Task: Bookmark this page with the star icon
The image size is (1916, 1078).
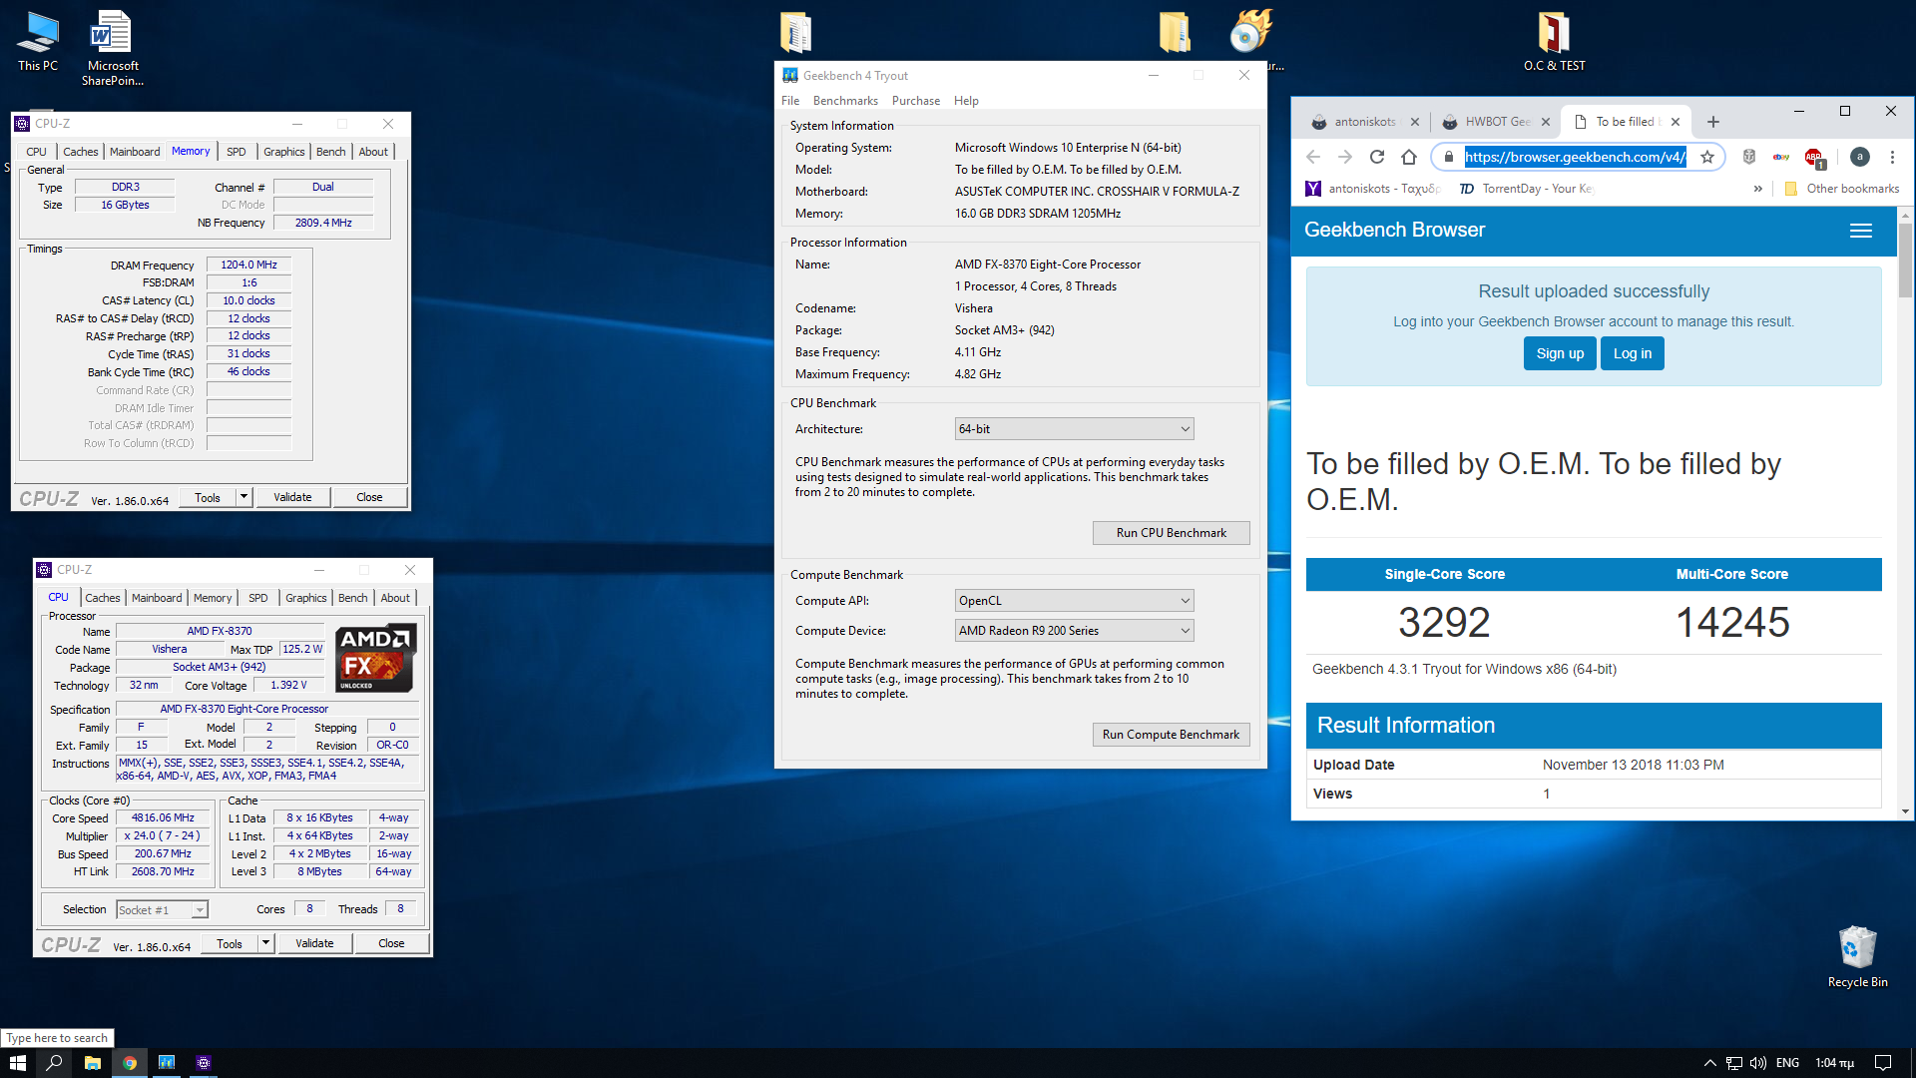Action: [x=1707, y=157]
